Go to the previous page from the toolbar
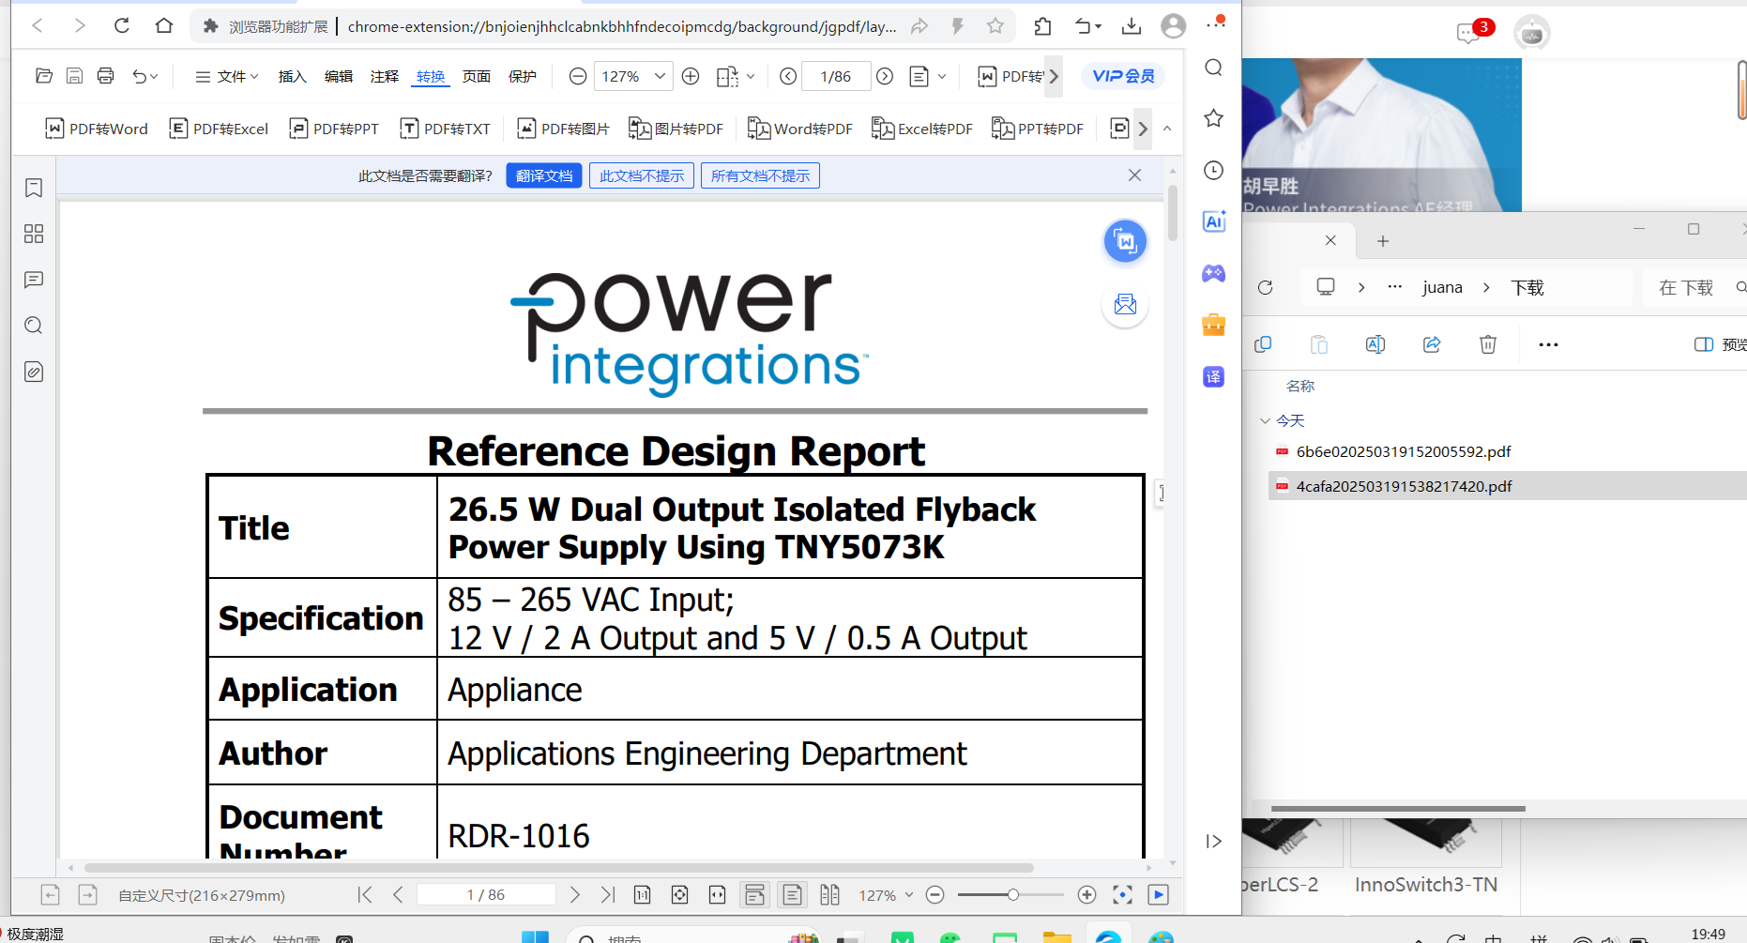The height and width of the screenshot is (943, 1747). tap(788, 76)
